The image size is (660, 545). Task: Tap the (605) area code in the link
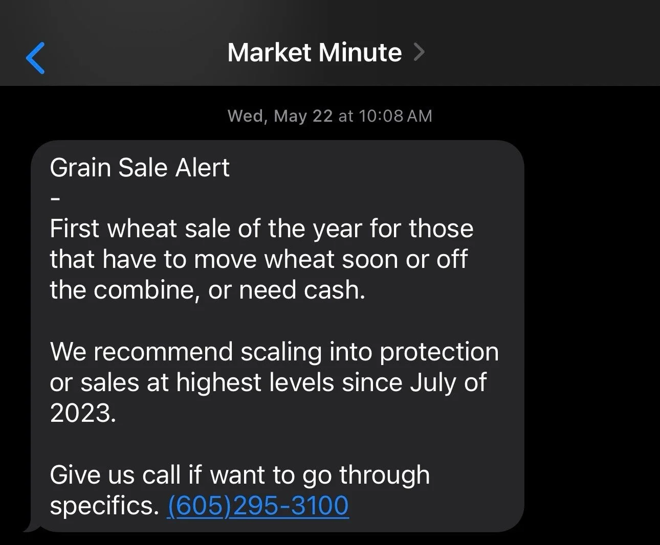(197, 506)
